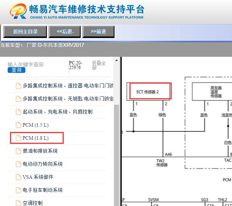Click the 白色 wire color label
The height and width of the screenshot is (206, 232).
228,143
